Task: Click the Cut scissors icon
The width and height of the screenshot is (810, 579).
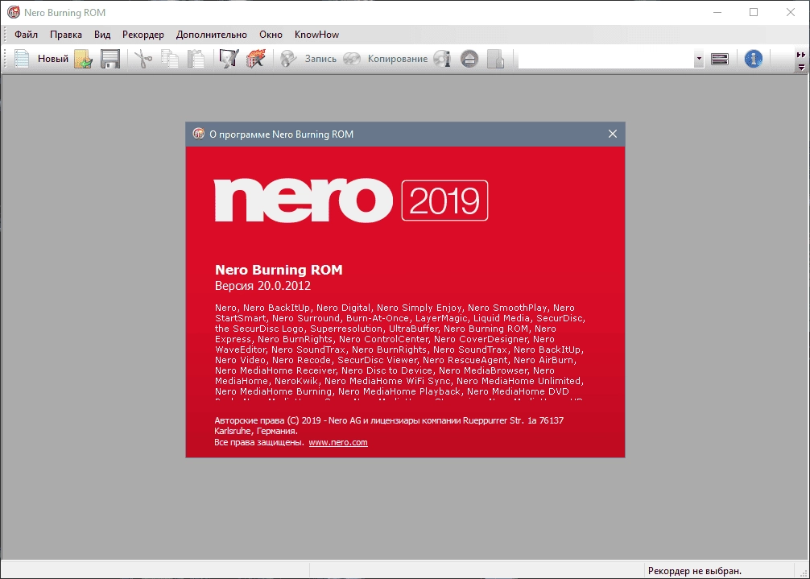Action: 143,59
